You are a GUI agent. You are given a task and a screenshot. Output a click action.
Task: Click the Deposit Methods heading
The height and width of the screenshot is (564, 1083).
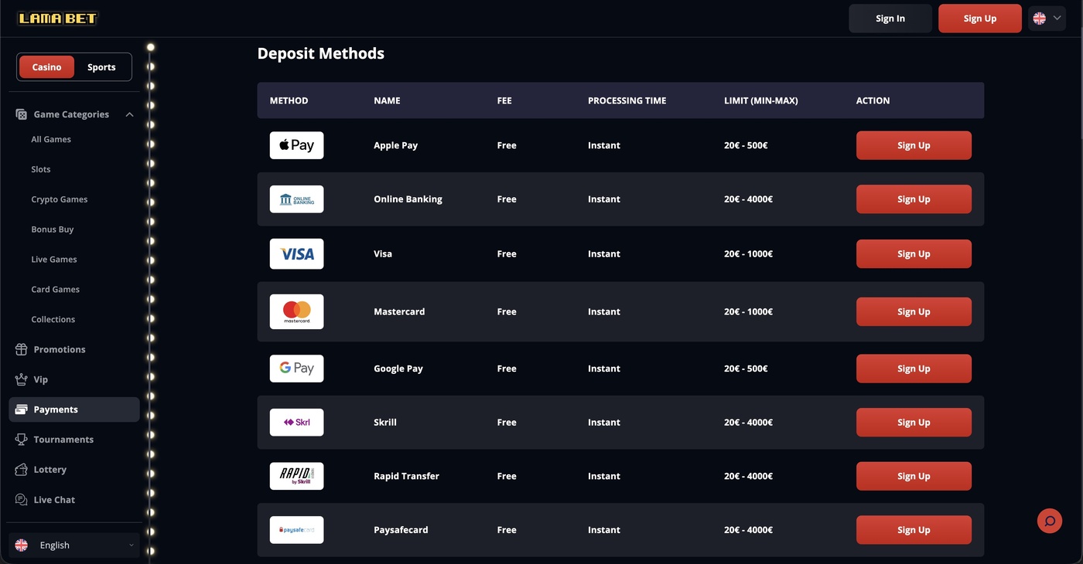point(321,53)
